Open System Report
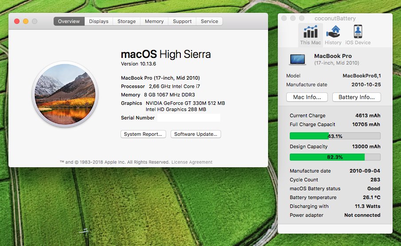This screenshot has width=401, height=246. point(143,134)
